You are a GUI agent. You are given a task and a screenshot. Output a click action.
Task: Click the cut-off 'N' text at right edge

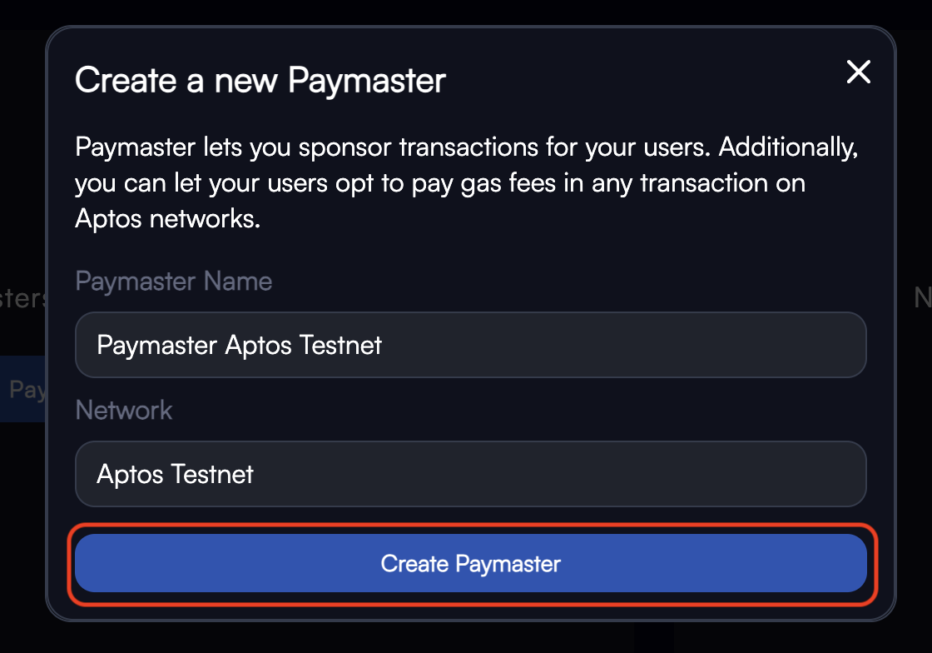[x=923, y=297]
